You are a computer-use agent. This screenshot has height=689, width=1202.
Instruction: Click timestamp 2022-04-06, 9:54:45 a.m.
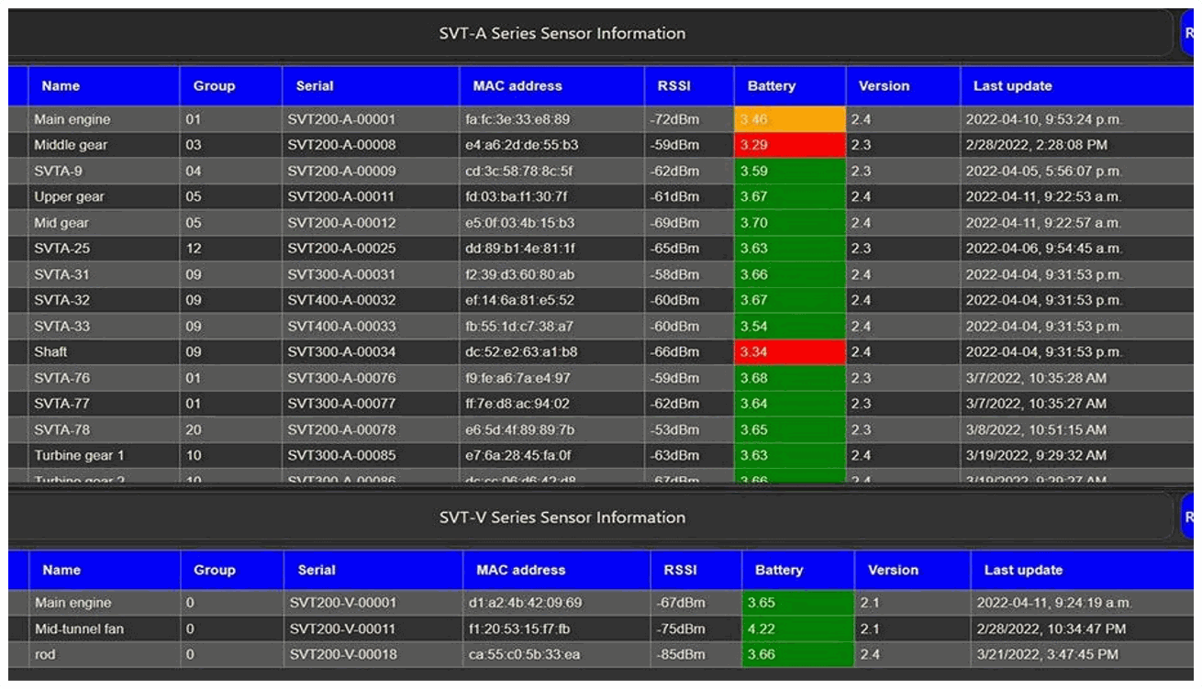[1044, 249]
